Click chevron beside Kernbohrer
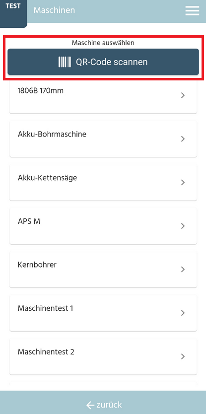The width and height of the screenshot is (206, 414). tap(183, 270)
